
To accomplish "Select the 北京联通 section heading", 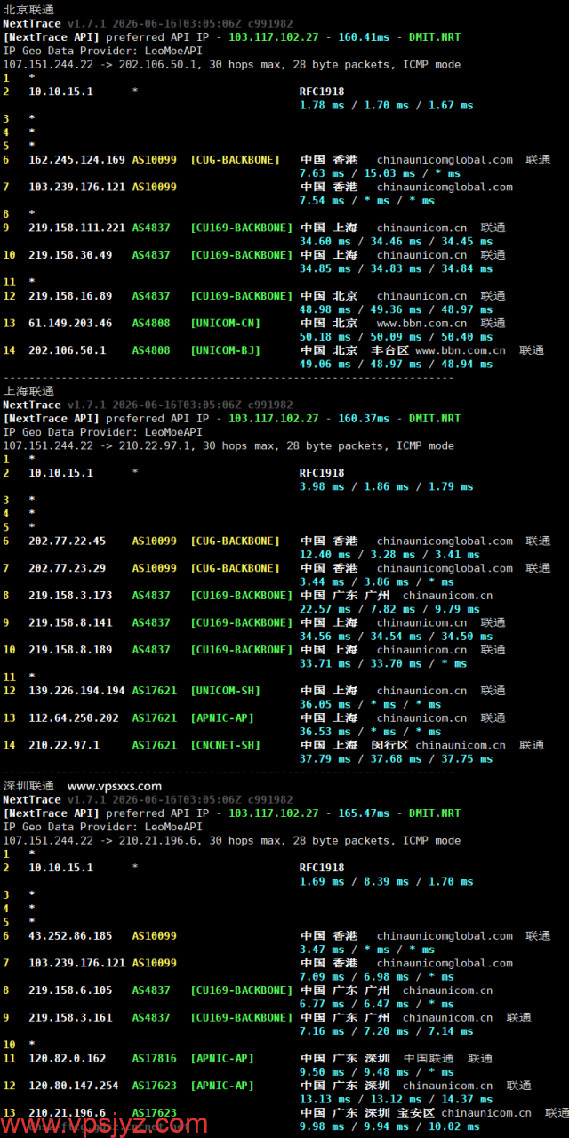I will pyautogui.click(x=28, y=9).
